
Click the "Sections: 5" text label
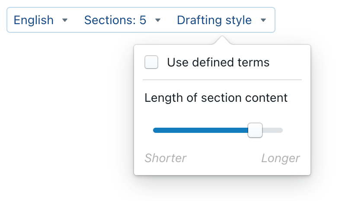pos(115,20)
